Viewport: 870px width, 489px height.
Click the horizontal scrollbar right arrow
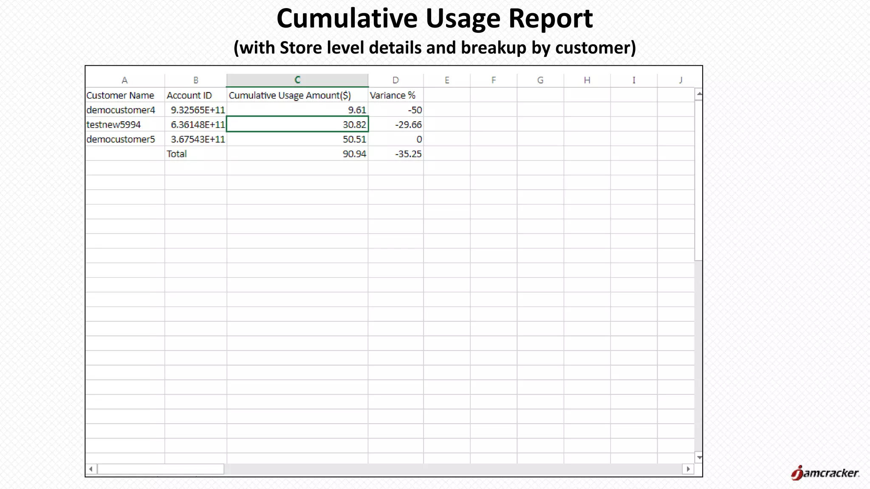[688, 469]
